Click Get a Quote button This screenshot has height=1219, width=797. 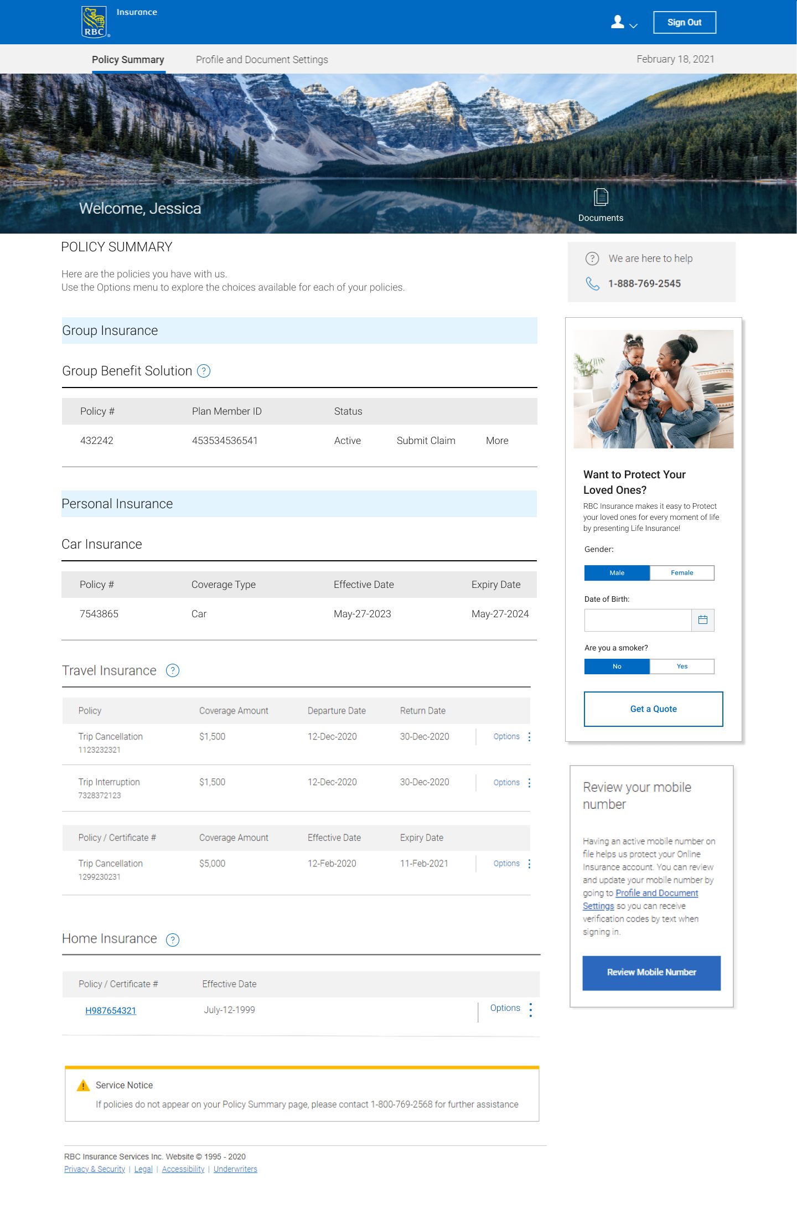tap(654, 709)
